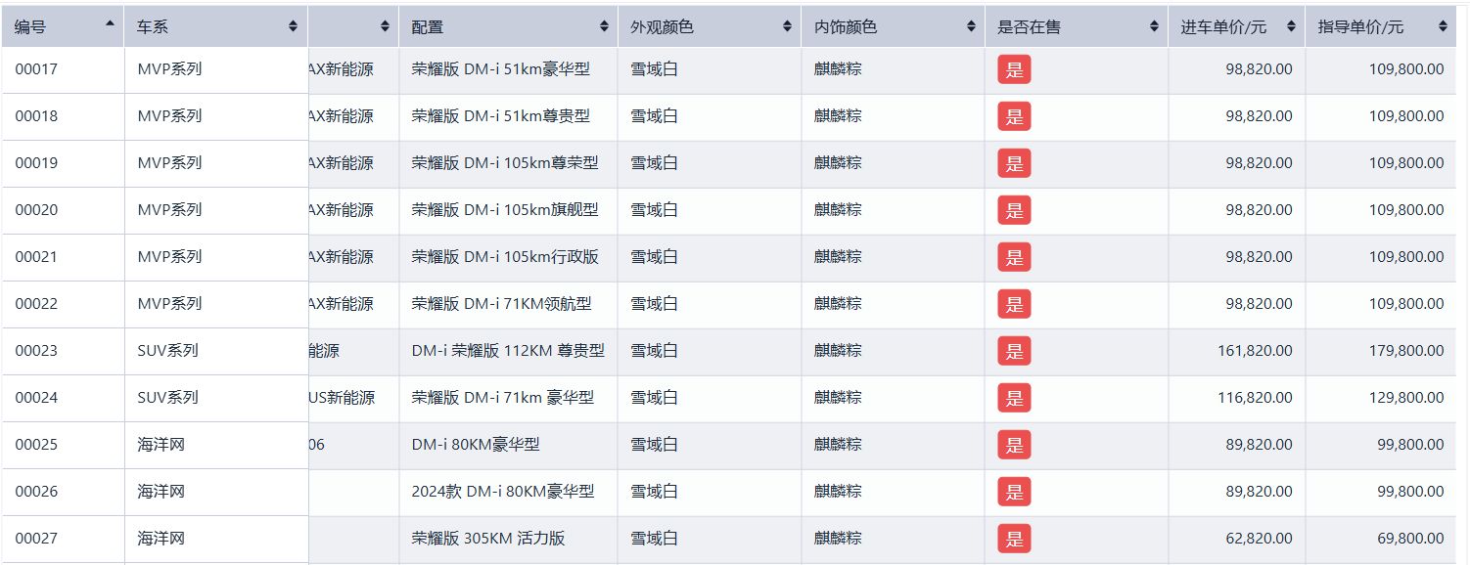Click the sort icon beside 车系
1470x565 pixels.
tap(293, 27)
